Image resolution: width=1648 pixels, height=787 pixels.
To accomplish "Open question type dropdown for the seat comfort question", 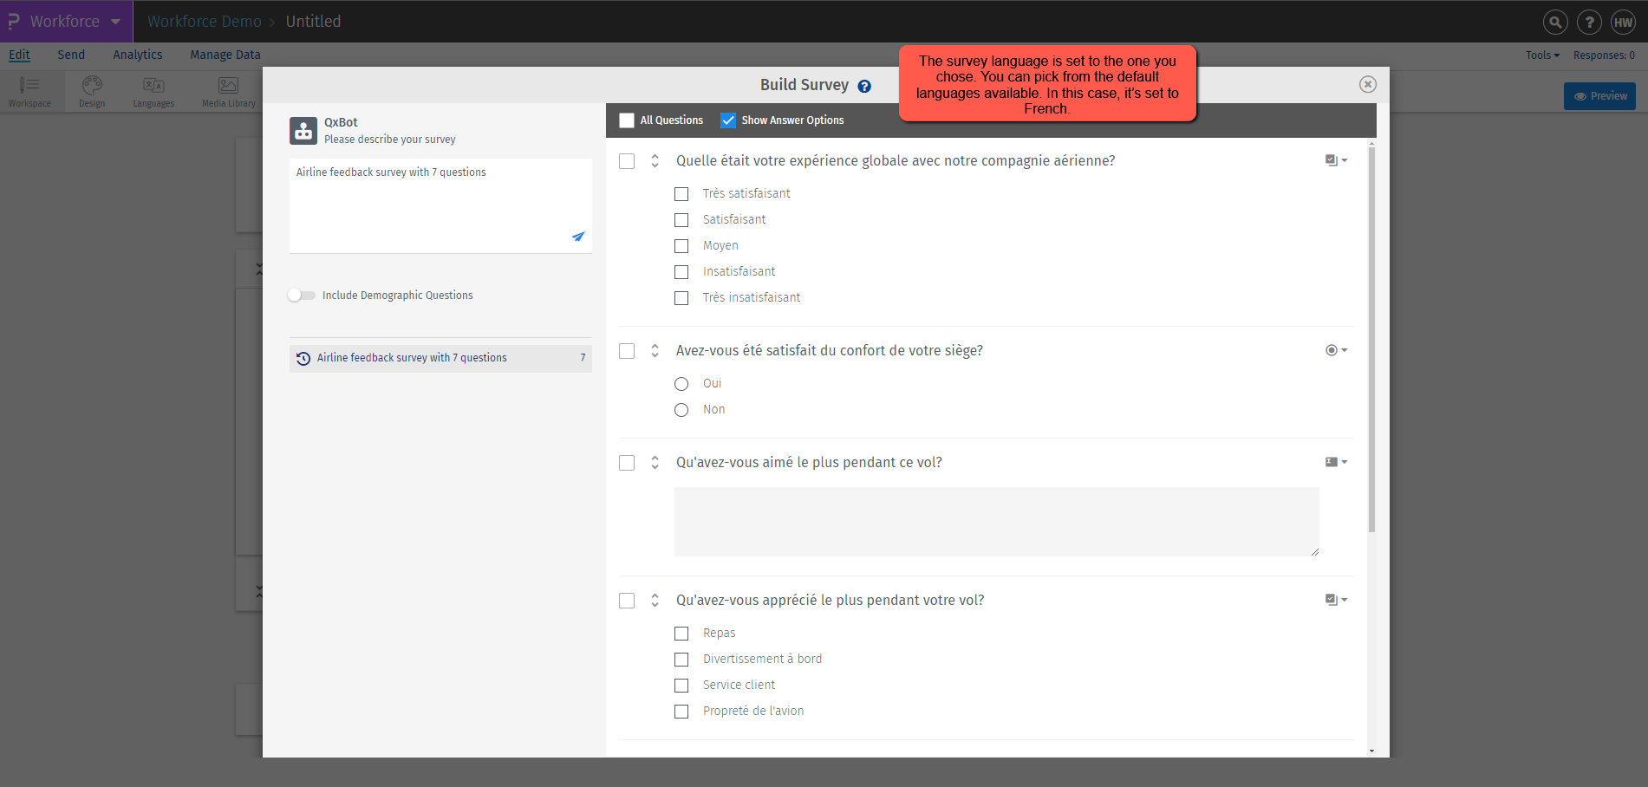I will 1336,350.
